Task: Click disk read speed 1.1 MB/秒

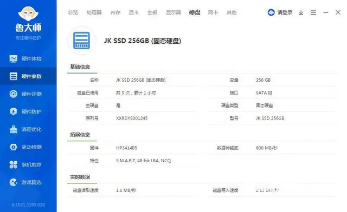Action: (126, 190)
